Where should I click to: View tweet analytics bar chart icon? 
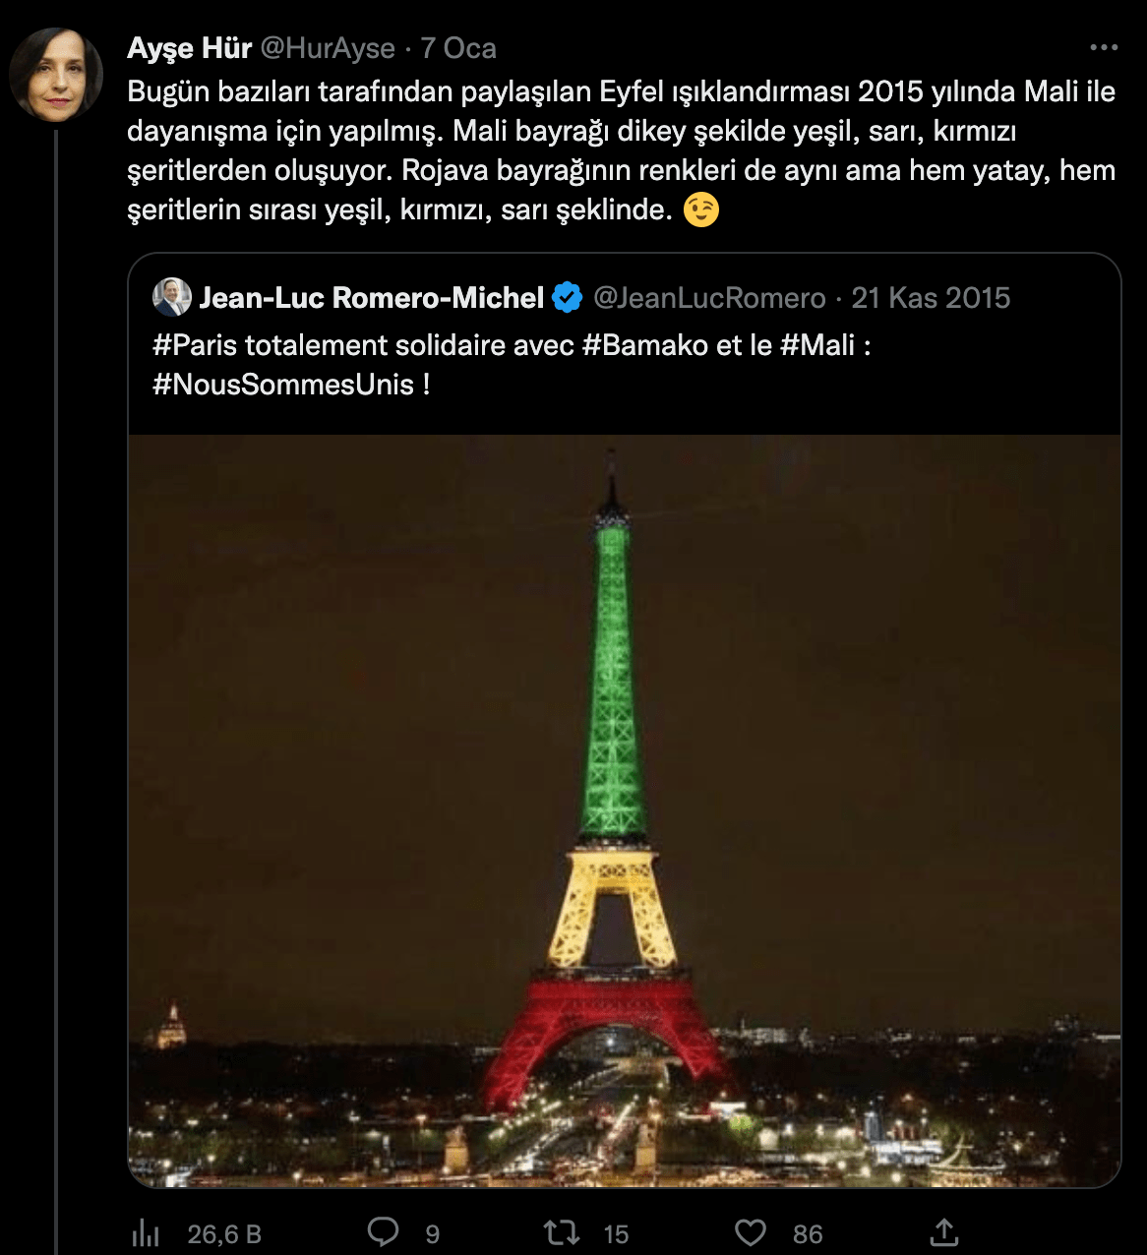[146, 1233]
